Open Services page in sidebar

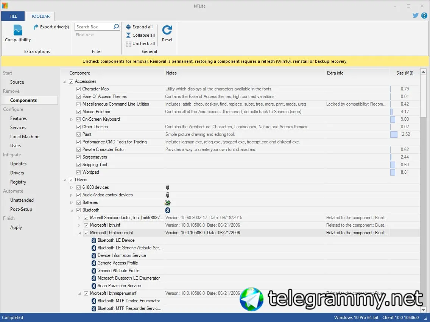pos(18,128)
